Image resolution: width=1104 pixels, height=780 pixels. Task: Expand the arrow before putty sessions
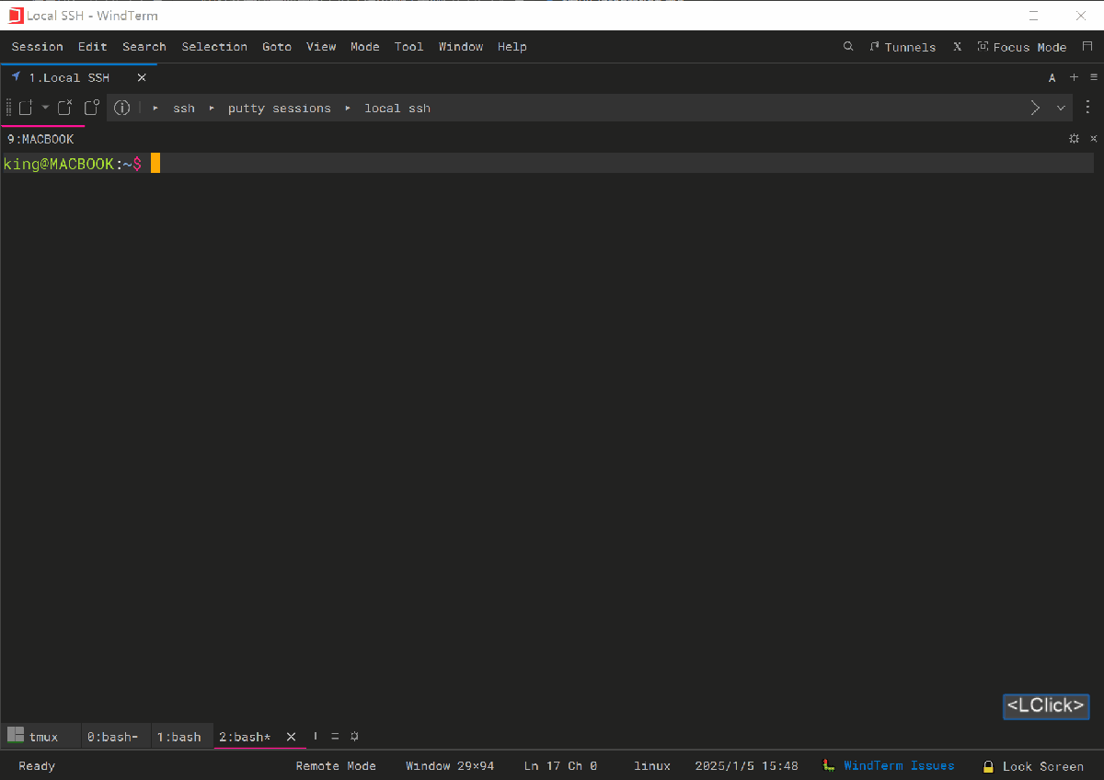pos(211,109)
